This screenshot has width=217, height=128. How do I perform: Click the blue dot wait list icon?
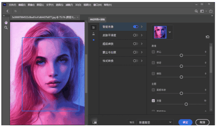point(94,40)
